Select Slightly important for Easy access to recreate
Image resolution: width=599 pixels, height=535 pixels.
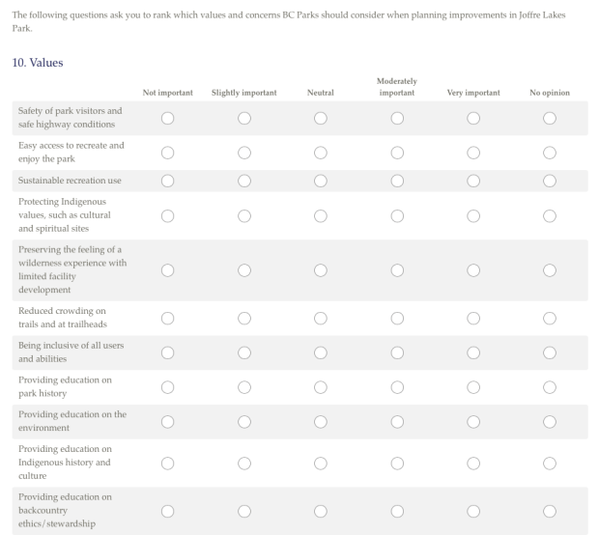[243, 153]
